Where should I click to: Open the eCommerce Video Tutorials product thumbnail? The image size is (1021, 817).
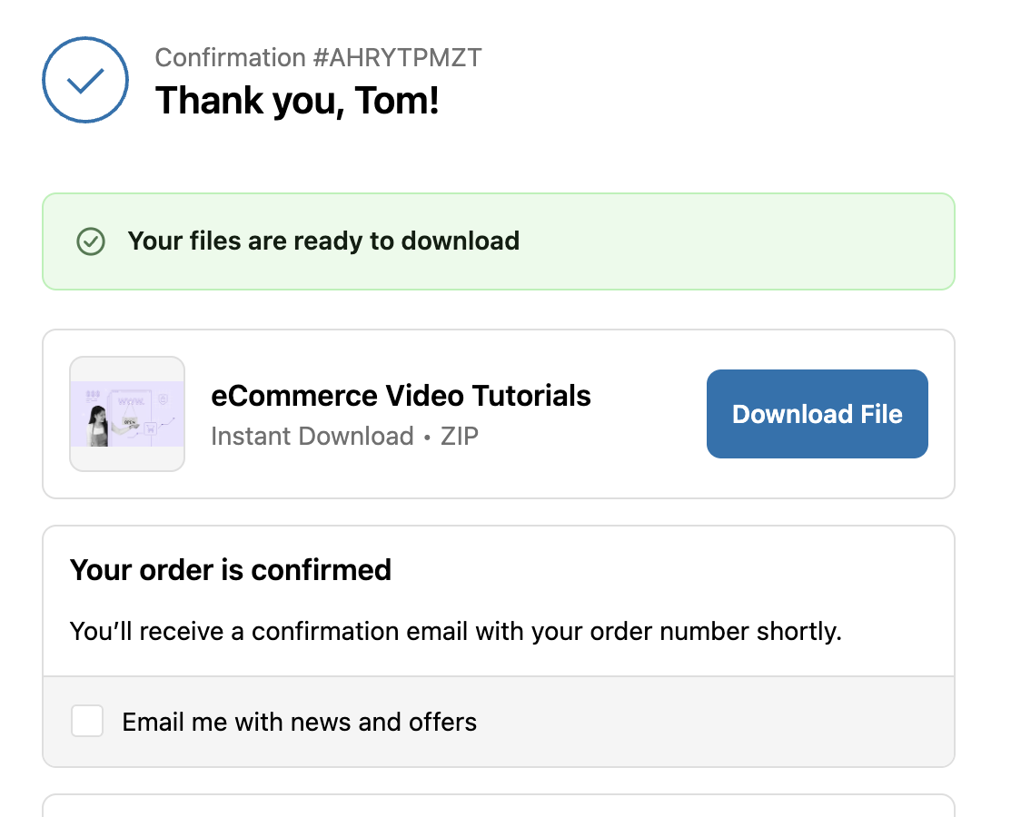tap(127, 414)
